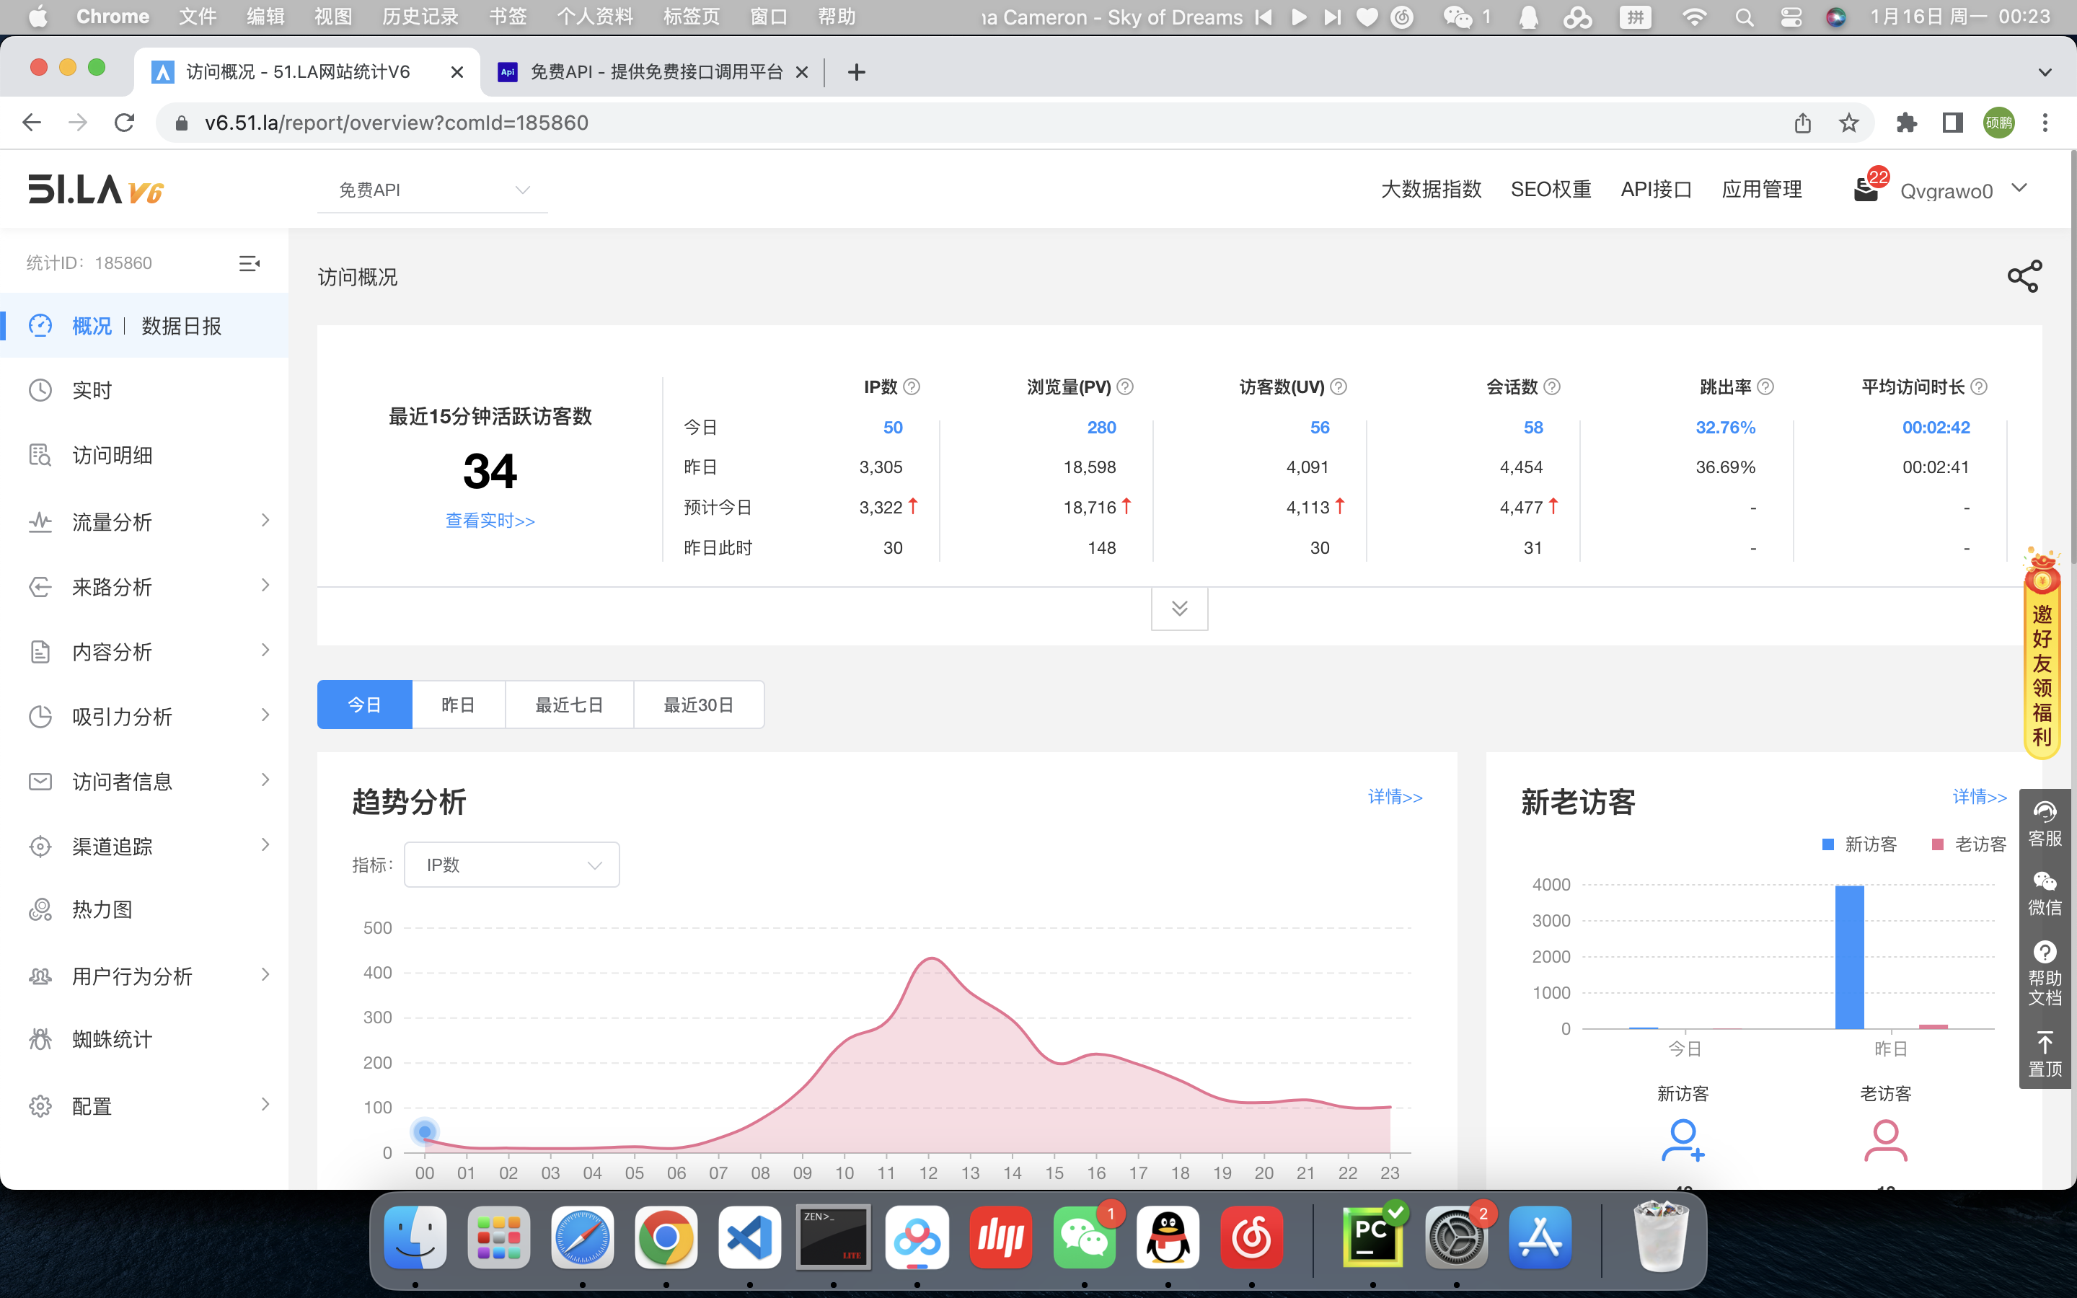Open the 历史记录 menu in menu bar
Screen dimensions: 2077x1298
point(420,17)
